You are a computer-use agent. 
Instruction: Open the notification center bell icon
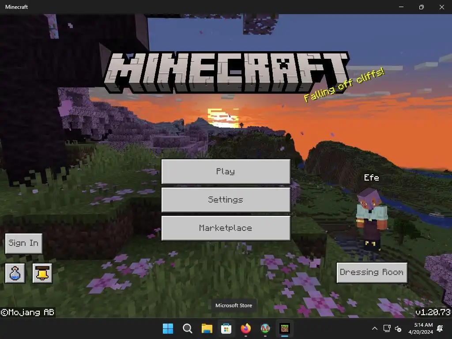tap(440, 328)
